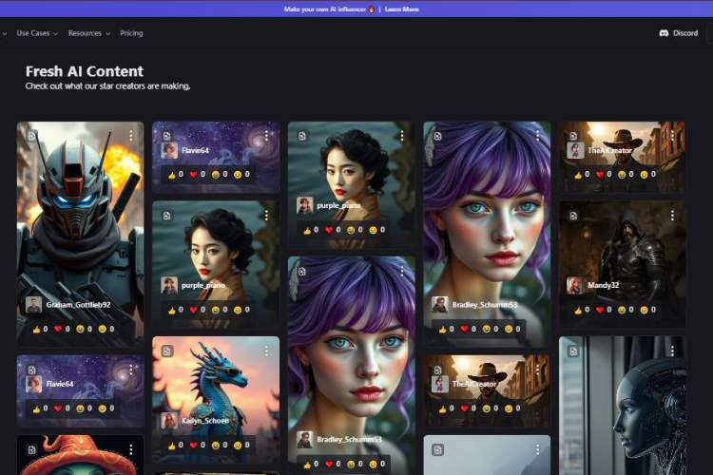The height and width of the screenshot is (475, 713).
Task: Open the Pricing page
Action: [x=131, y=33]
